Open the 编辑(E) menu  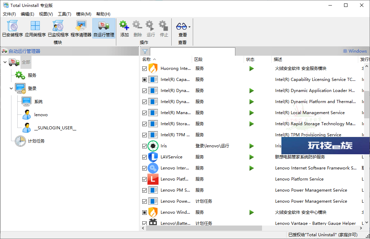(27, 14)
